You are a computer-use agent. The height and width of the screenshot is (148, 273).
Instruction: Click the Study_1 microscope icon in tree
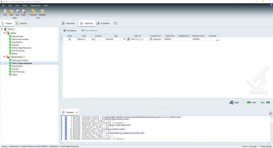(x=5, y=29)
